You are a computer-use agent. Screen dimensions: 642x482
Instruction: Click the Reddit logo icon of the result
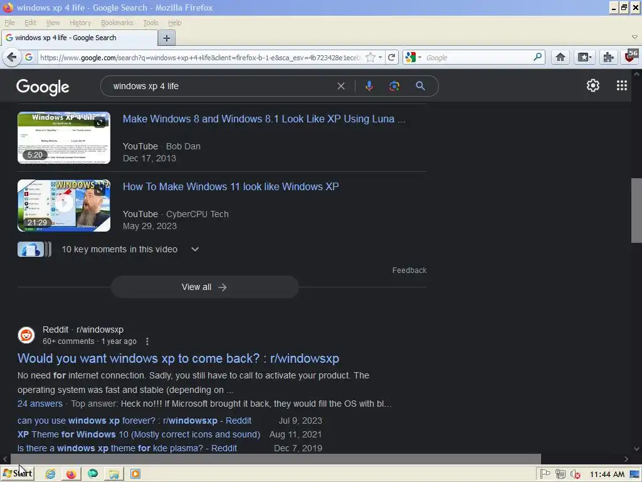[x=26, y=335]
